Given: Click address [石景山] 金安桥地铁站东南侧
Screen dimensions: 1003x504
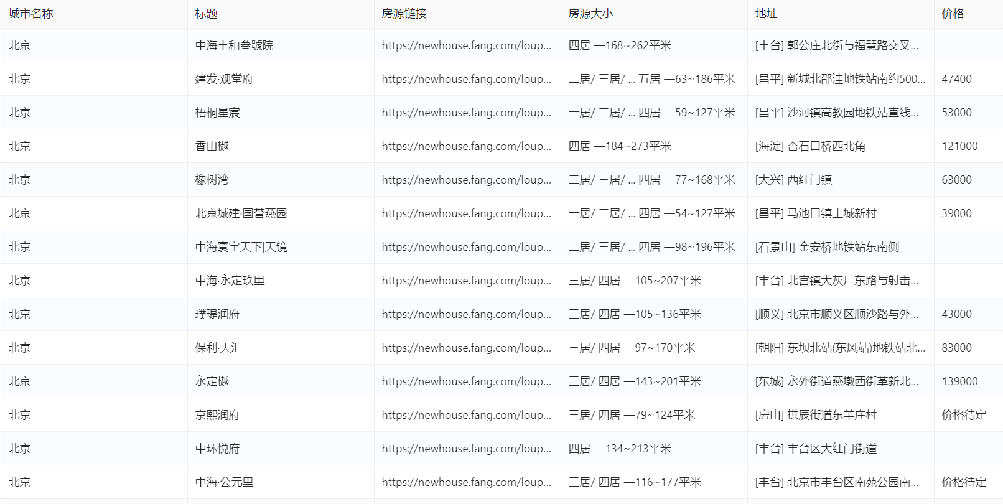Looking at the screenshot, I should 828,247.
